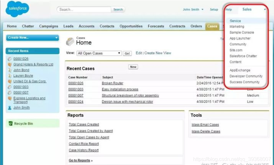The image size is (274, 165).
Task: Select AppExchange from the app menu
Action: (x=240, y=70)
